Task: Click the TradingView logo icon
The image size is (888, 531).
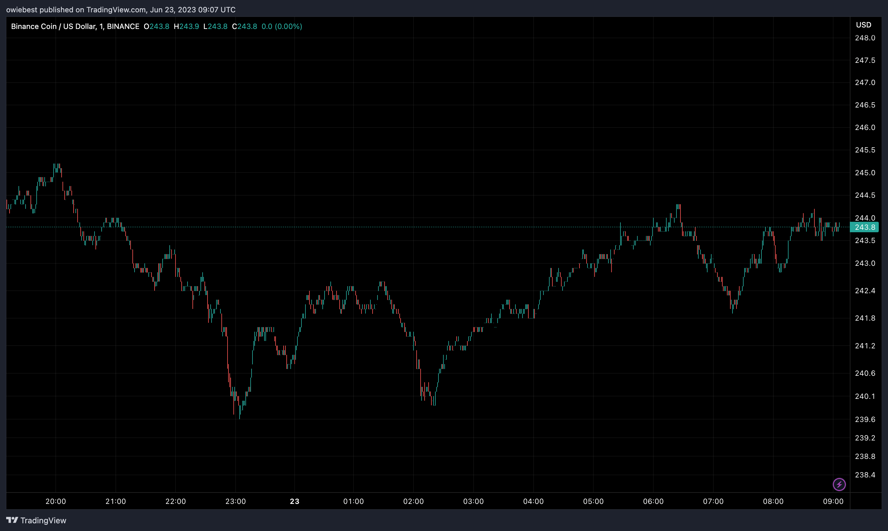Action: 12,520
